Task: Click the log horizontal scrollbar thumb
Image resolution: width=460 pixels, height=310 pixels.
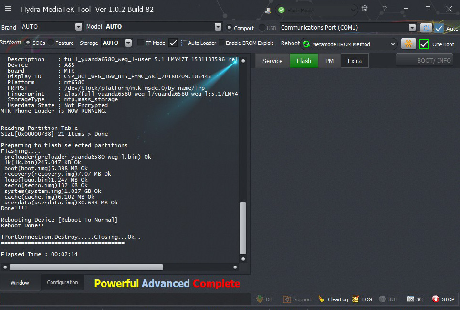Action: coord(86,267)
